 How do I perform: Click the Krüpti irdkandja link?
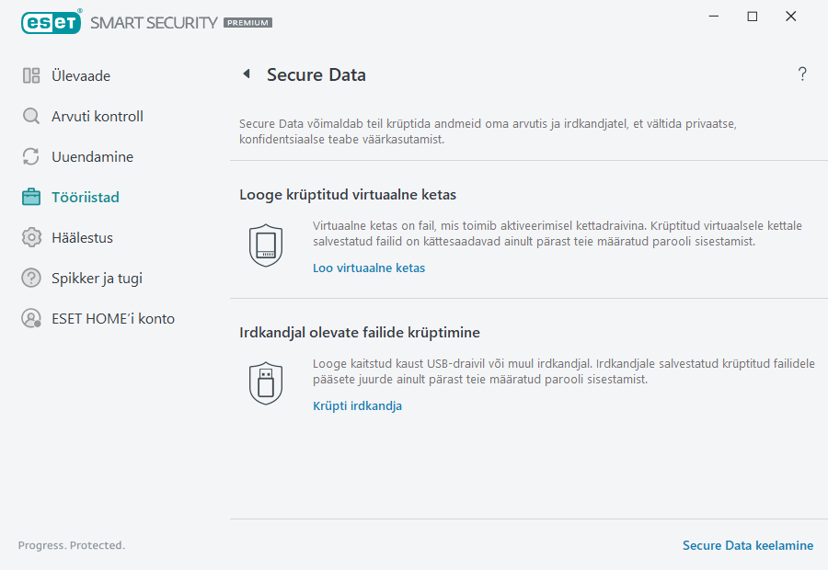(356, 405)
